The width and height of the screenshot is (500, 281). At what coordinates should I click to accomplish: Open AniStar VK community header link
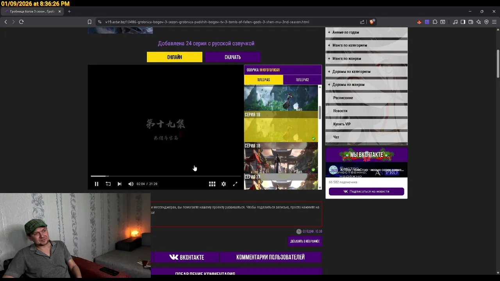[x=366, y=170]
